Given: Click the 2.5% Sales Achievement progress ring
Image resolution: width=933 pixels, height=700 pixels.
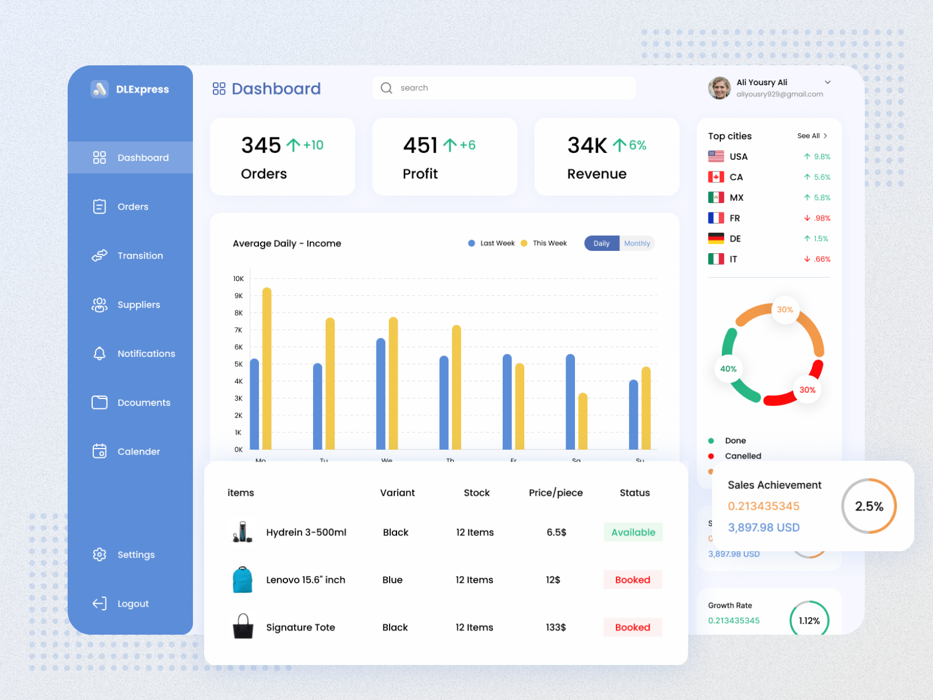Looking at the screenshot, I should [869, 506].
